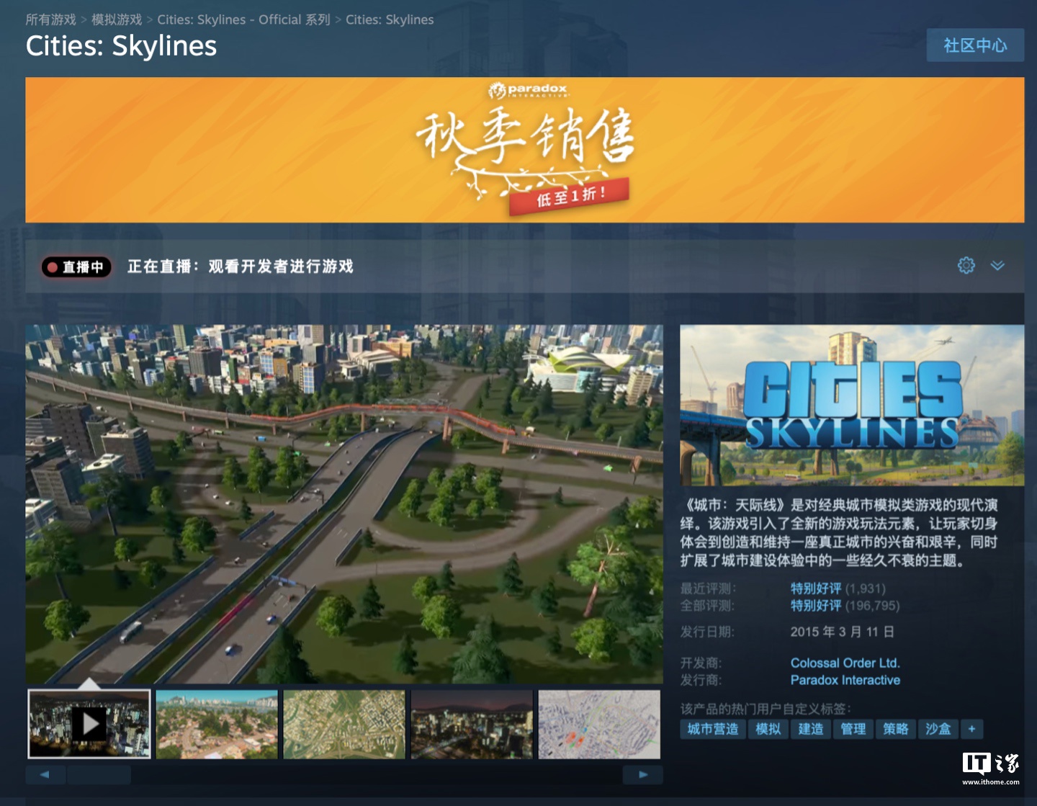Open broadcast settings gear icon
This screenshot has height=806, width=1037.
click(x=966, y=266)
